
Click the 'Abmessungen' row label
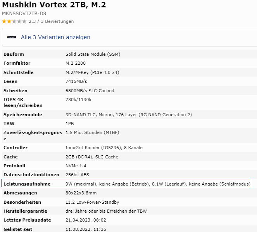click(x=20, y=193)
